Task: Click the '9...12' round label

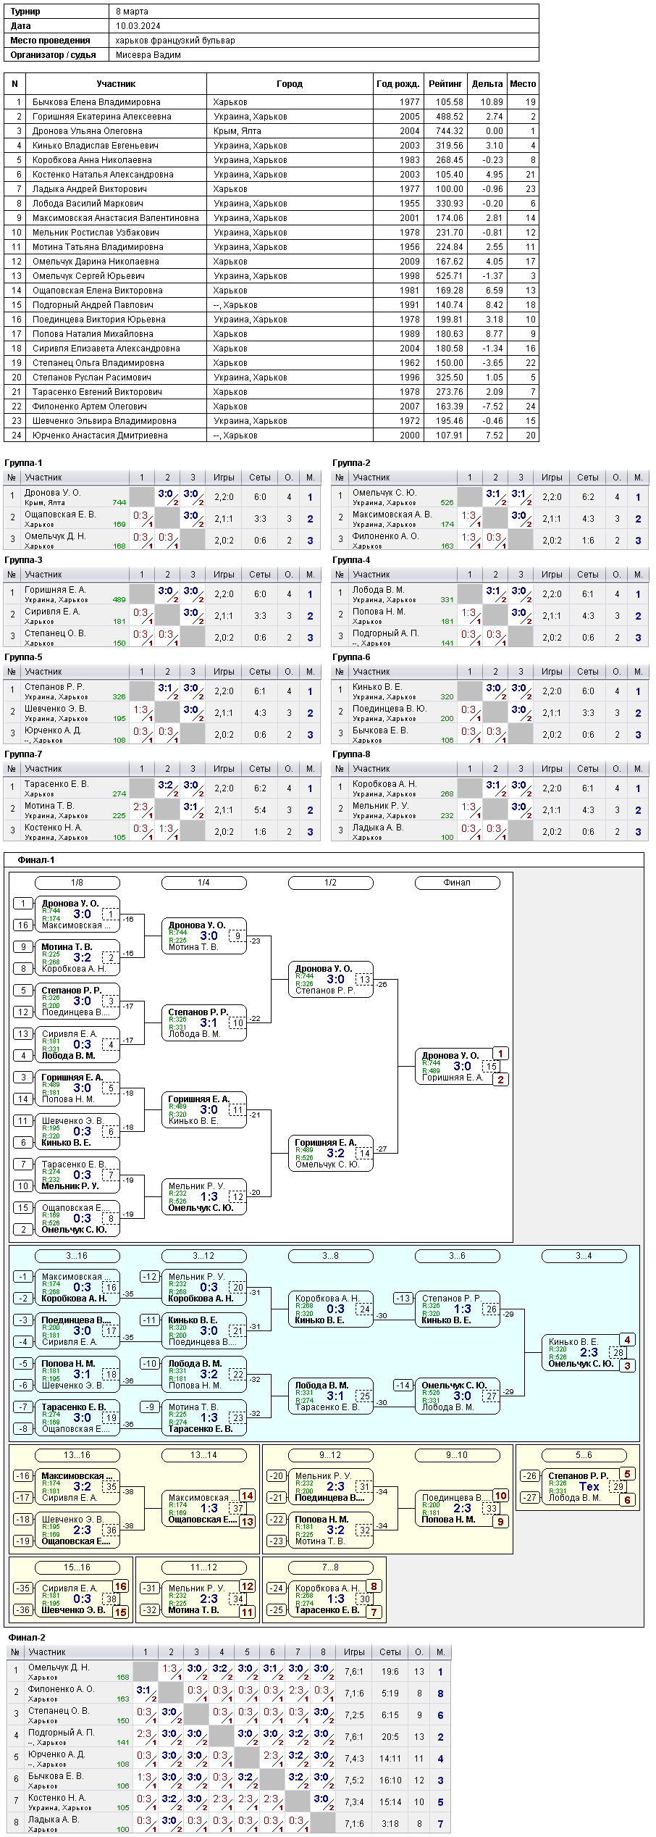Action: pyautogui.click(x=331, y=1455)
